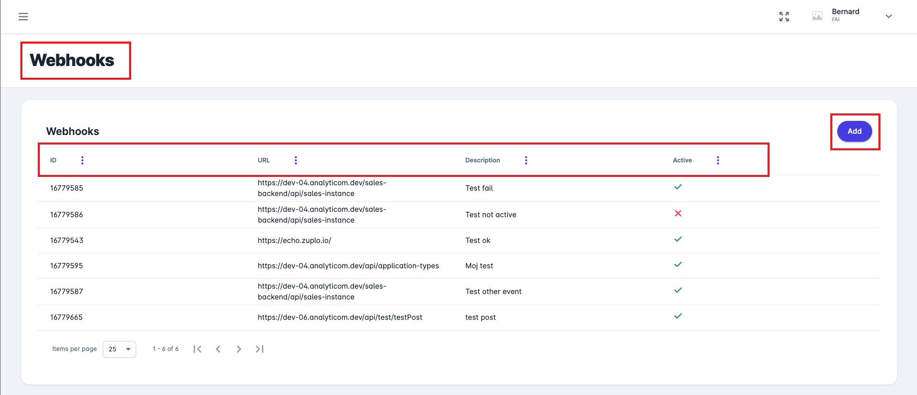Open the hamburger navigation menu

[23, 17]
